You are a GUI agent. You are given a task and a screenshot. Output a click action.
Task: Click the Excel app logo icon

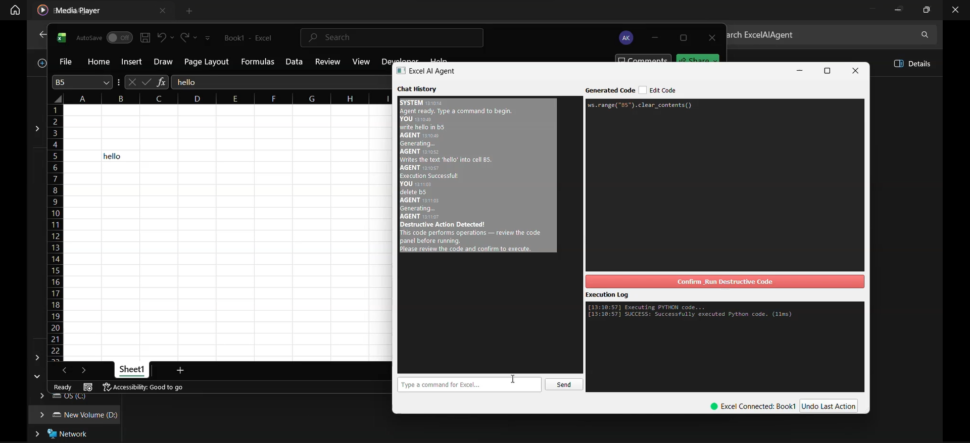pyautogui.click(x=62, y=37)
